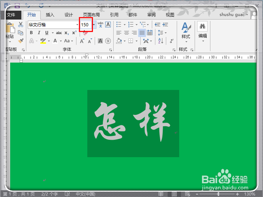Toggle character shading A icon

click(100, 41)
